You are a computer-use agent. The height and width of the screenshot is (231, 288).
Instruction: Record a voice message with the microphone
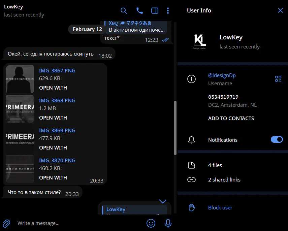click(168, 223)
